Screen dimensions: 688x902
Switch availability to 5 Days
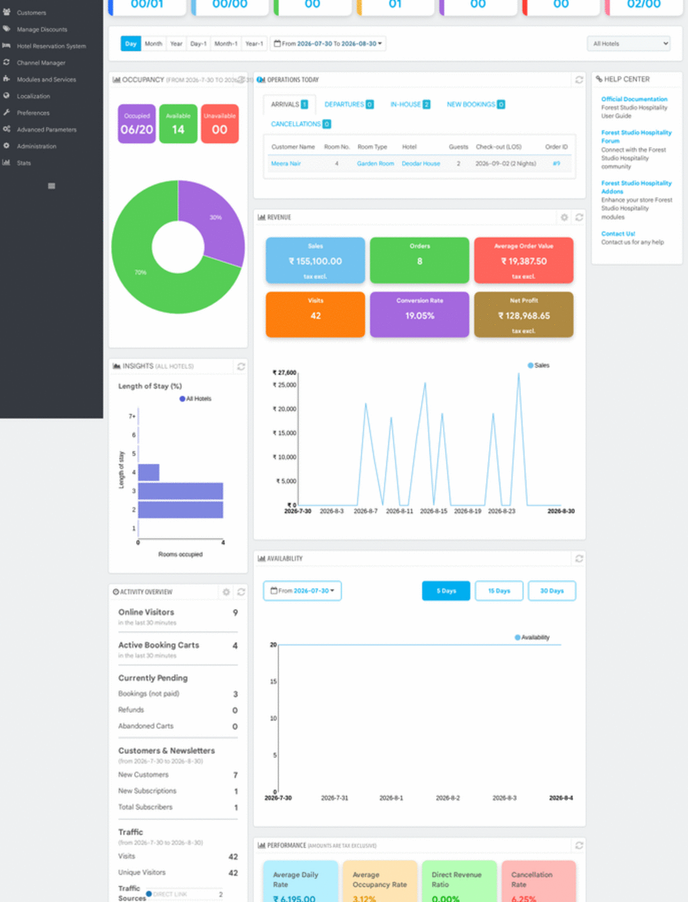(x=446, y=591)
